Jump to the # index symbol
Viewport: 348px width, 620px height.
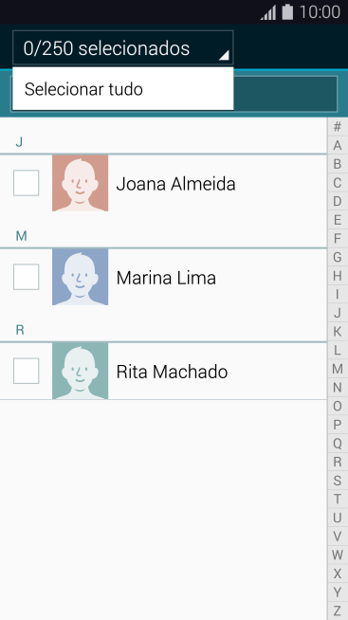point(338,126)
